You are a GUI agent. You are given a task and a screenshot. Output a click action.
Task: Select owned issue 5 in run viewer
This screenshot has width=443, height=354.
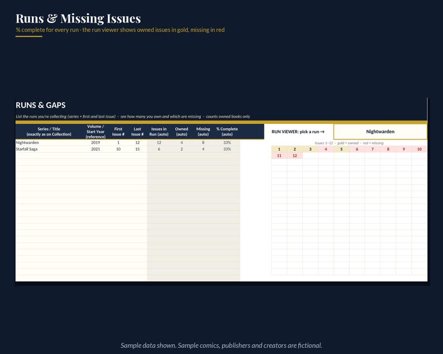pos(341,149)
